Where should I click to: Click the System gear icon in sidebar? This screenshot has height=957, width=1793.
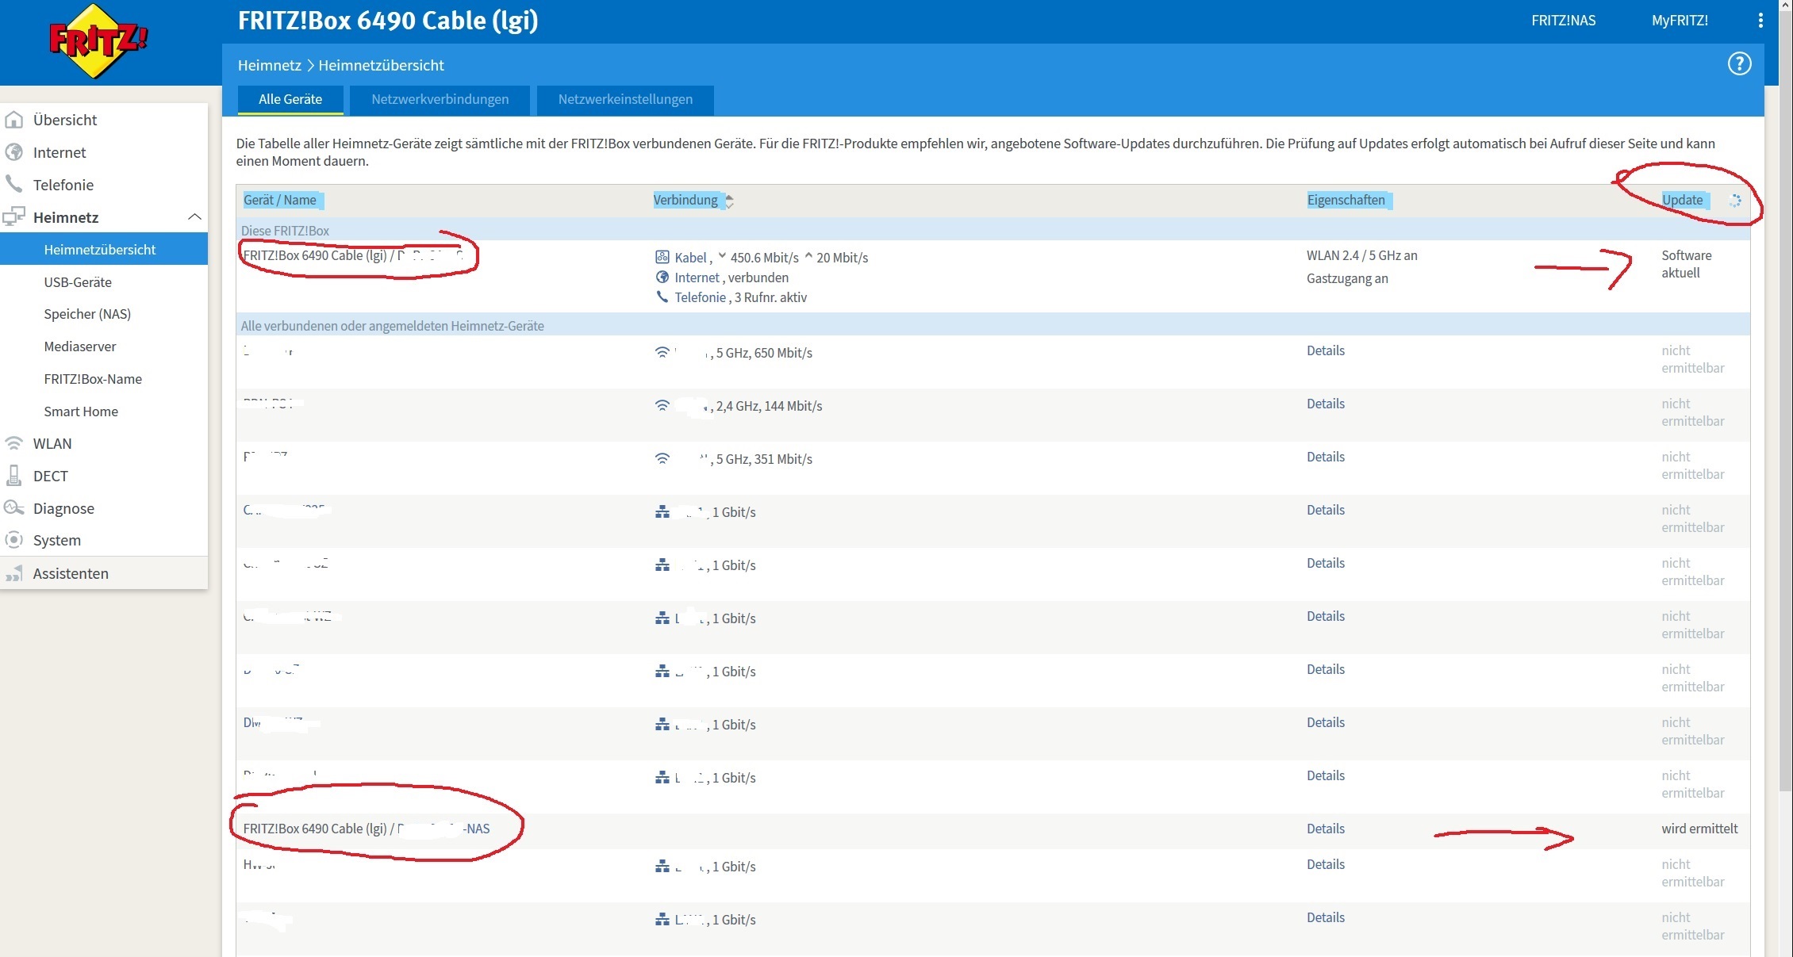pos(13,540)
